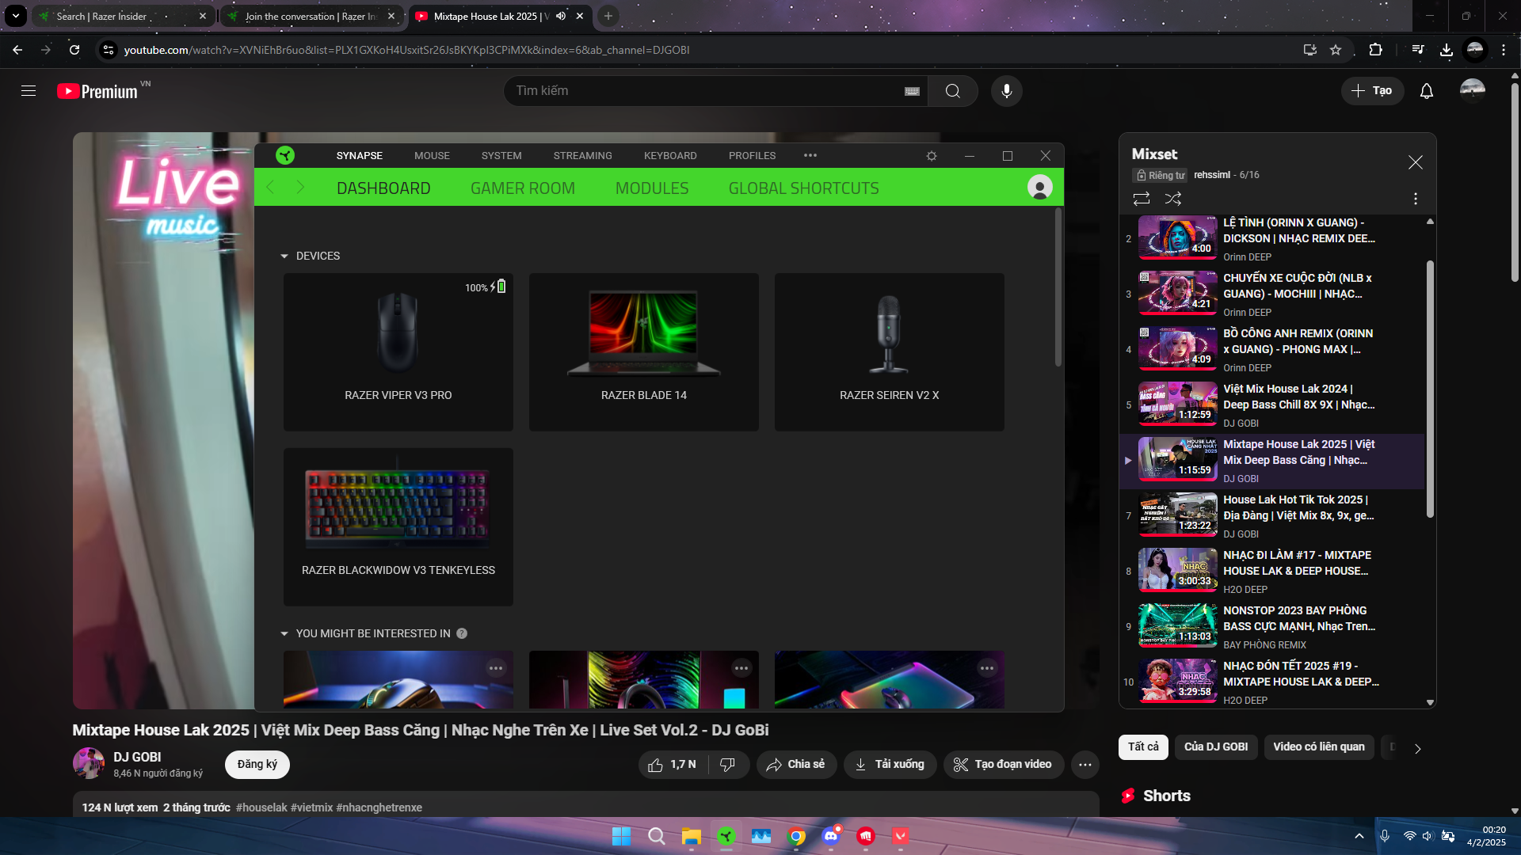This screenshot has height=855, width=1521.
Task: Select the Của DJ GOBI filter chip
Action: pos(1216,747)
